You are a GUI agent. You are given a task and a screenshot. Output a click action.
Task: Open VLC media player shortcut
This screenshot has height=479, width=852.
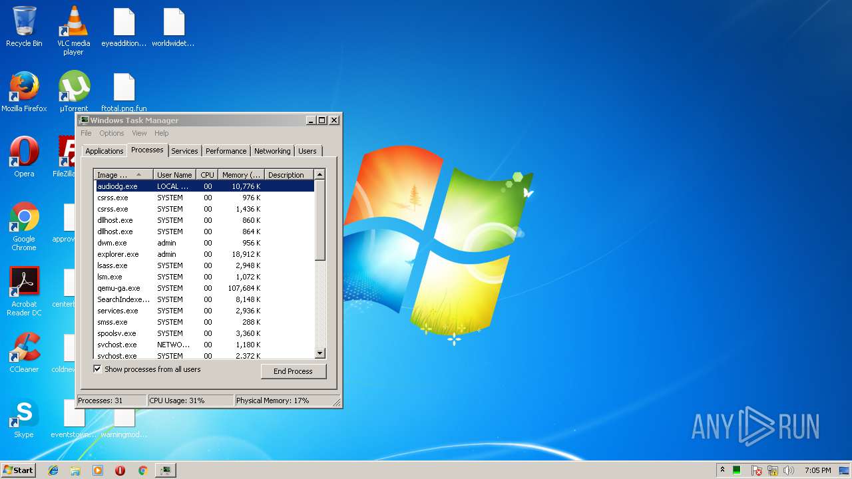point(73,31)
